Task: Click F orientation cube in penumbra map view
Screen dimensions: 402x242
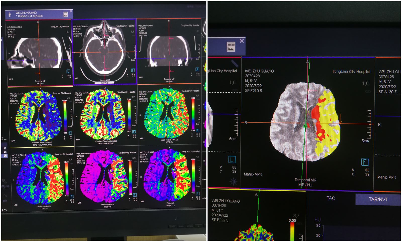Action: (x=364, y=162)
